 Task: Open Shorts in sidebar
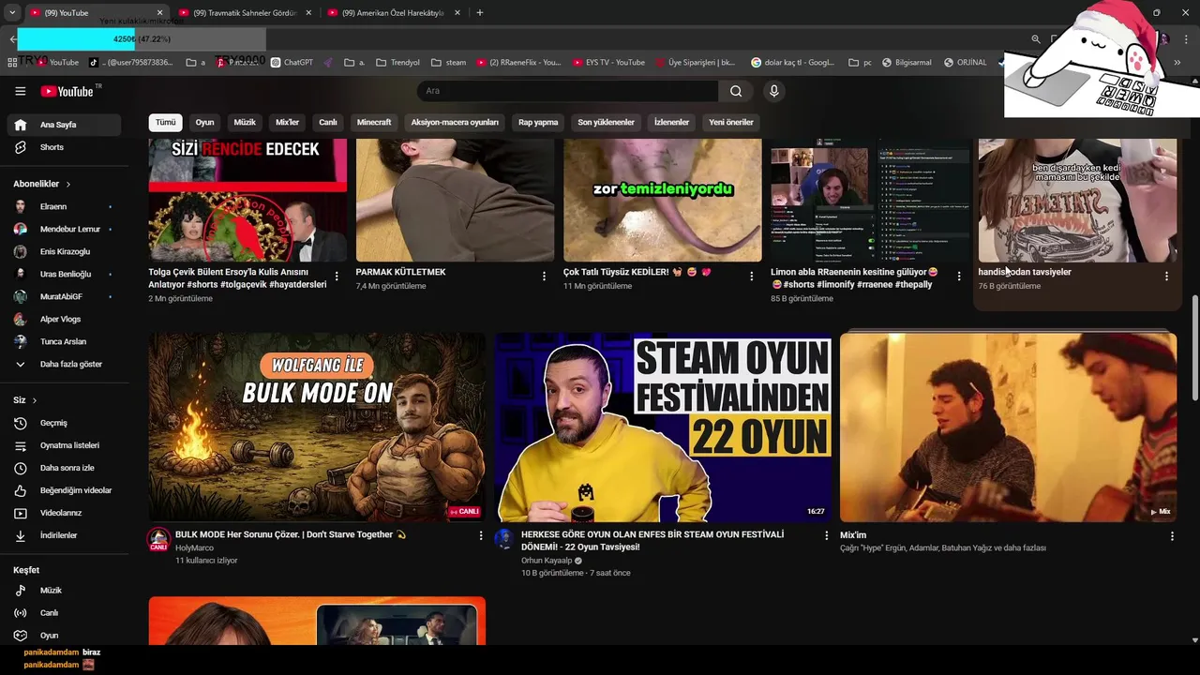(x=64, y=147)
